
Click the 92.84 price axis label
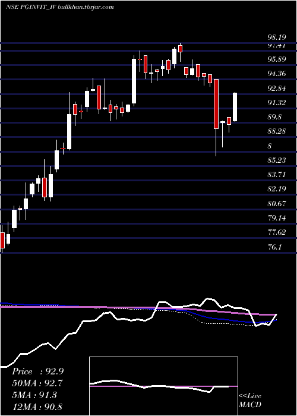click(277, 89)
